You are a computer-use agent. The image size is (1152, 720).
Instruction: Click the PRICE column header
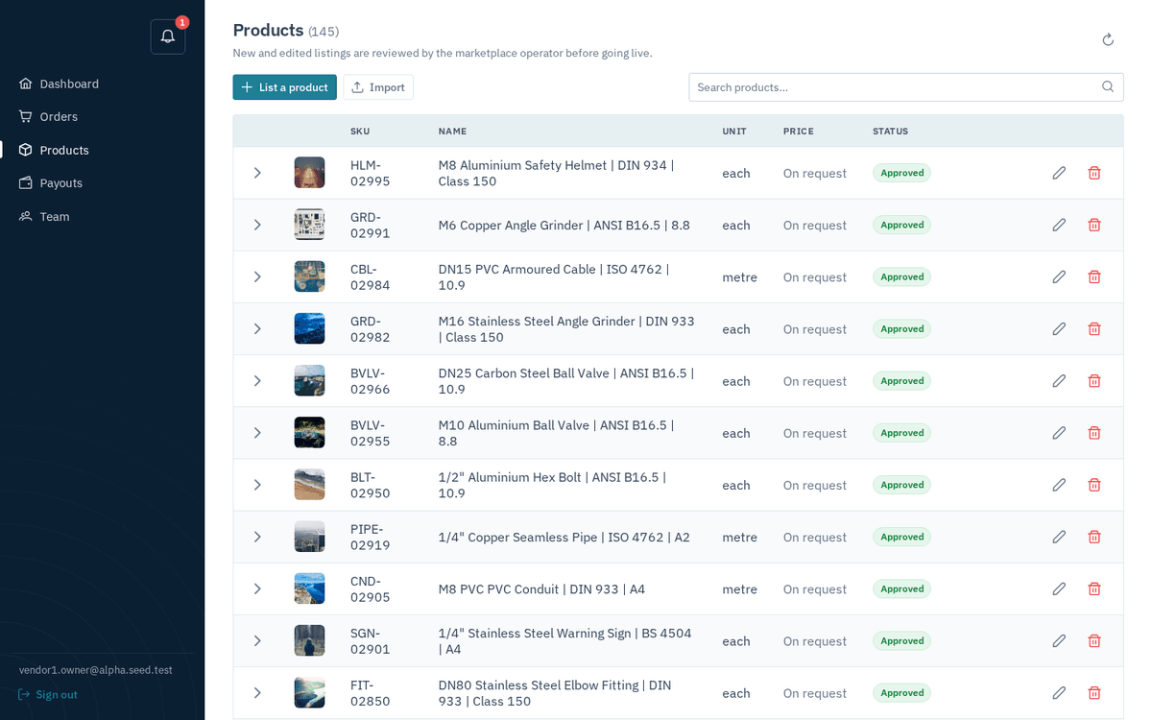pyautogui.click(x=798, y=131)
